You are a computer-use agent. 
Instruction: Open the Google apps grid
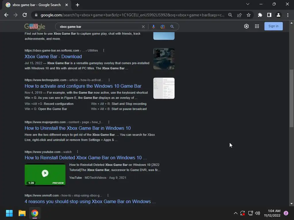coord(257,26)
